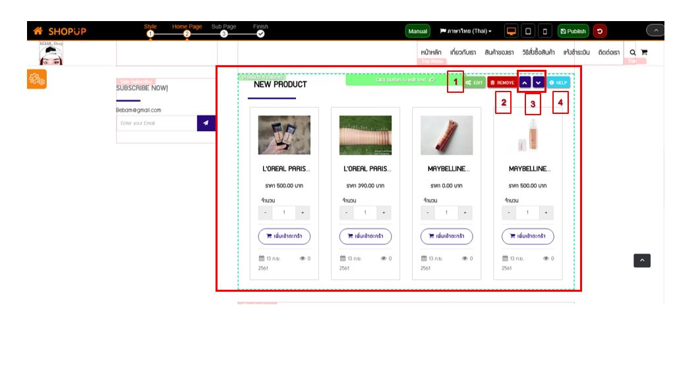The image size is (675, 378).
Task: Click the Enter your Email field
Action: 157,123
